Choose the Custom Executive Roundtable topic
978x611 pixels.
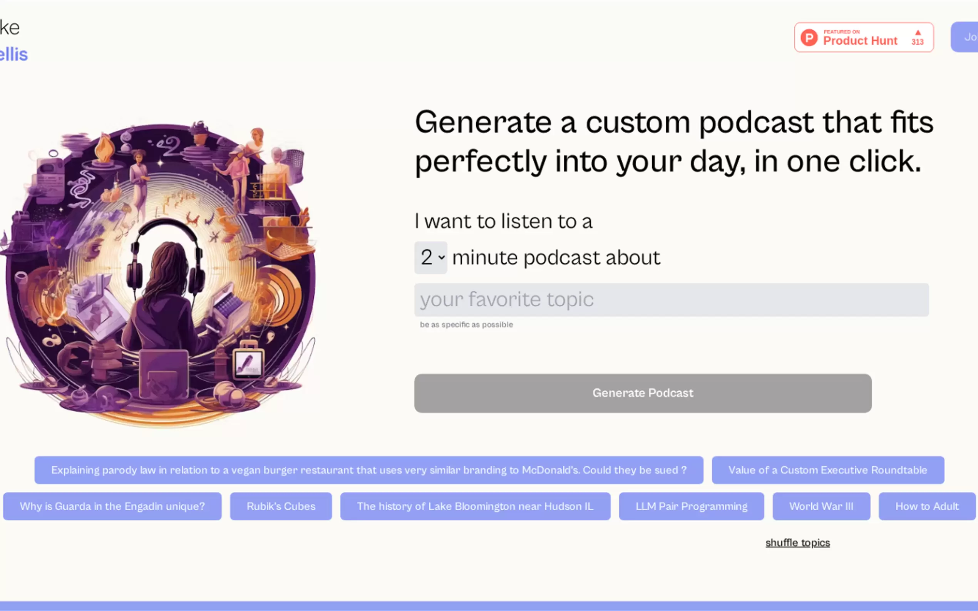click(827, 470)
